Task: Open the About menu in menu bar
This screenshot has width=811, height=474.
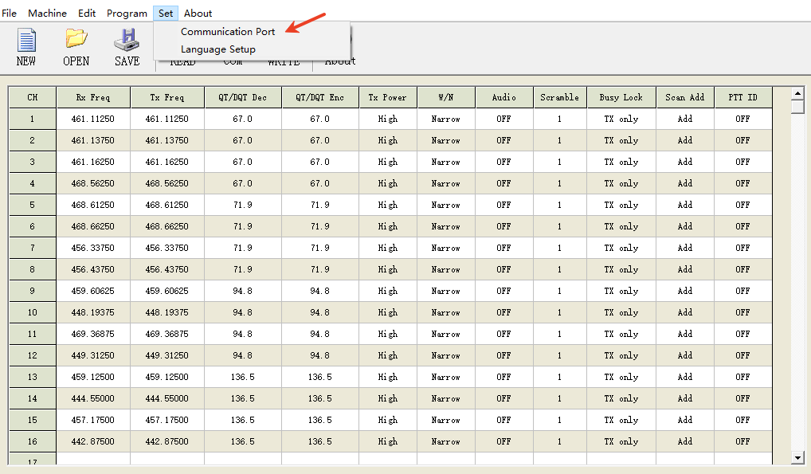Action: 198,13
